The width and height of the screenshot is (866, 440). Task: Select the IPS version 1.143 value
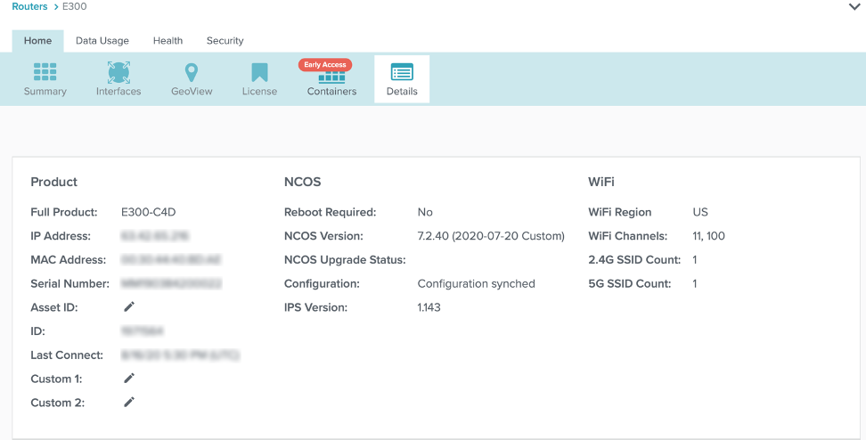(x=429, y=307)
